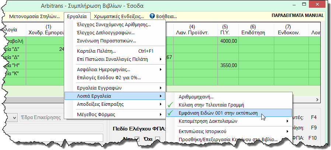Screen dimensions: 331x150
Task: Click column header (1) Χονδρ. Εμπορευμ.
Action: (x=45, y=30)
